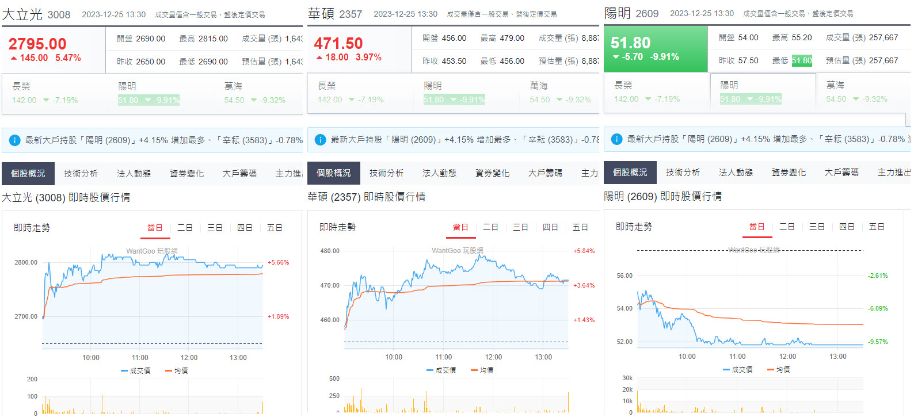Select 當日 range in 華碩 chart
914x417 pixels.
tap(461, 228)
